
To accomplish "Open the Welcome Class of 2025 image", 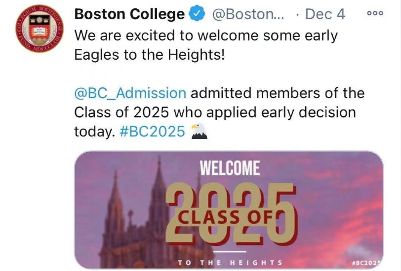I will point(229,210).
